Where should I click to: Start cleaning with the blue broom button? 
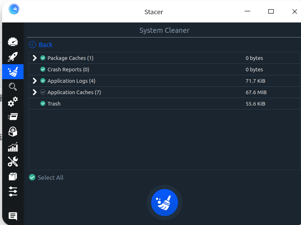pyautogui.click(x=165, y=203)
